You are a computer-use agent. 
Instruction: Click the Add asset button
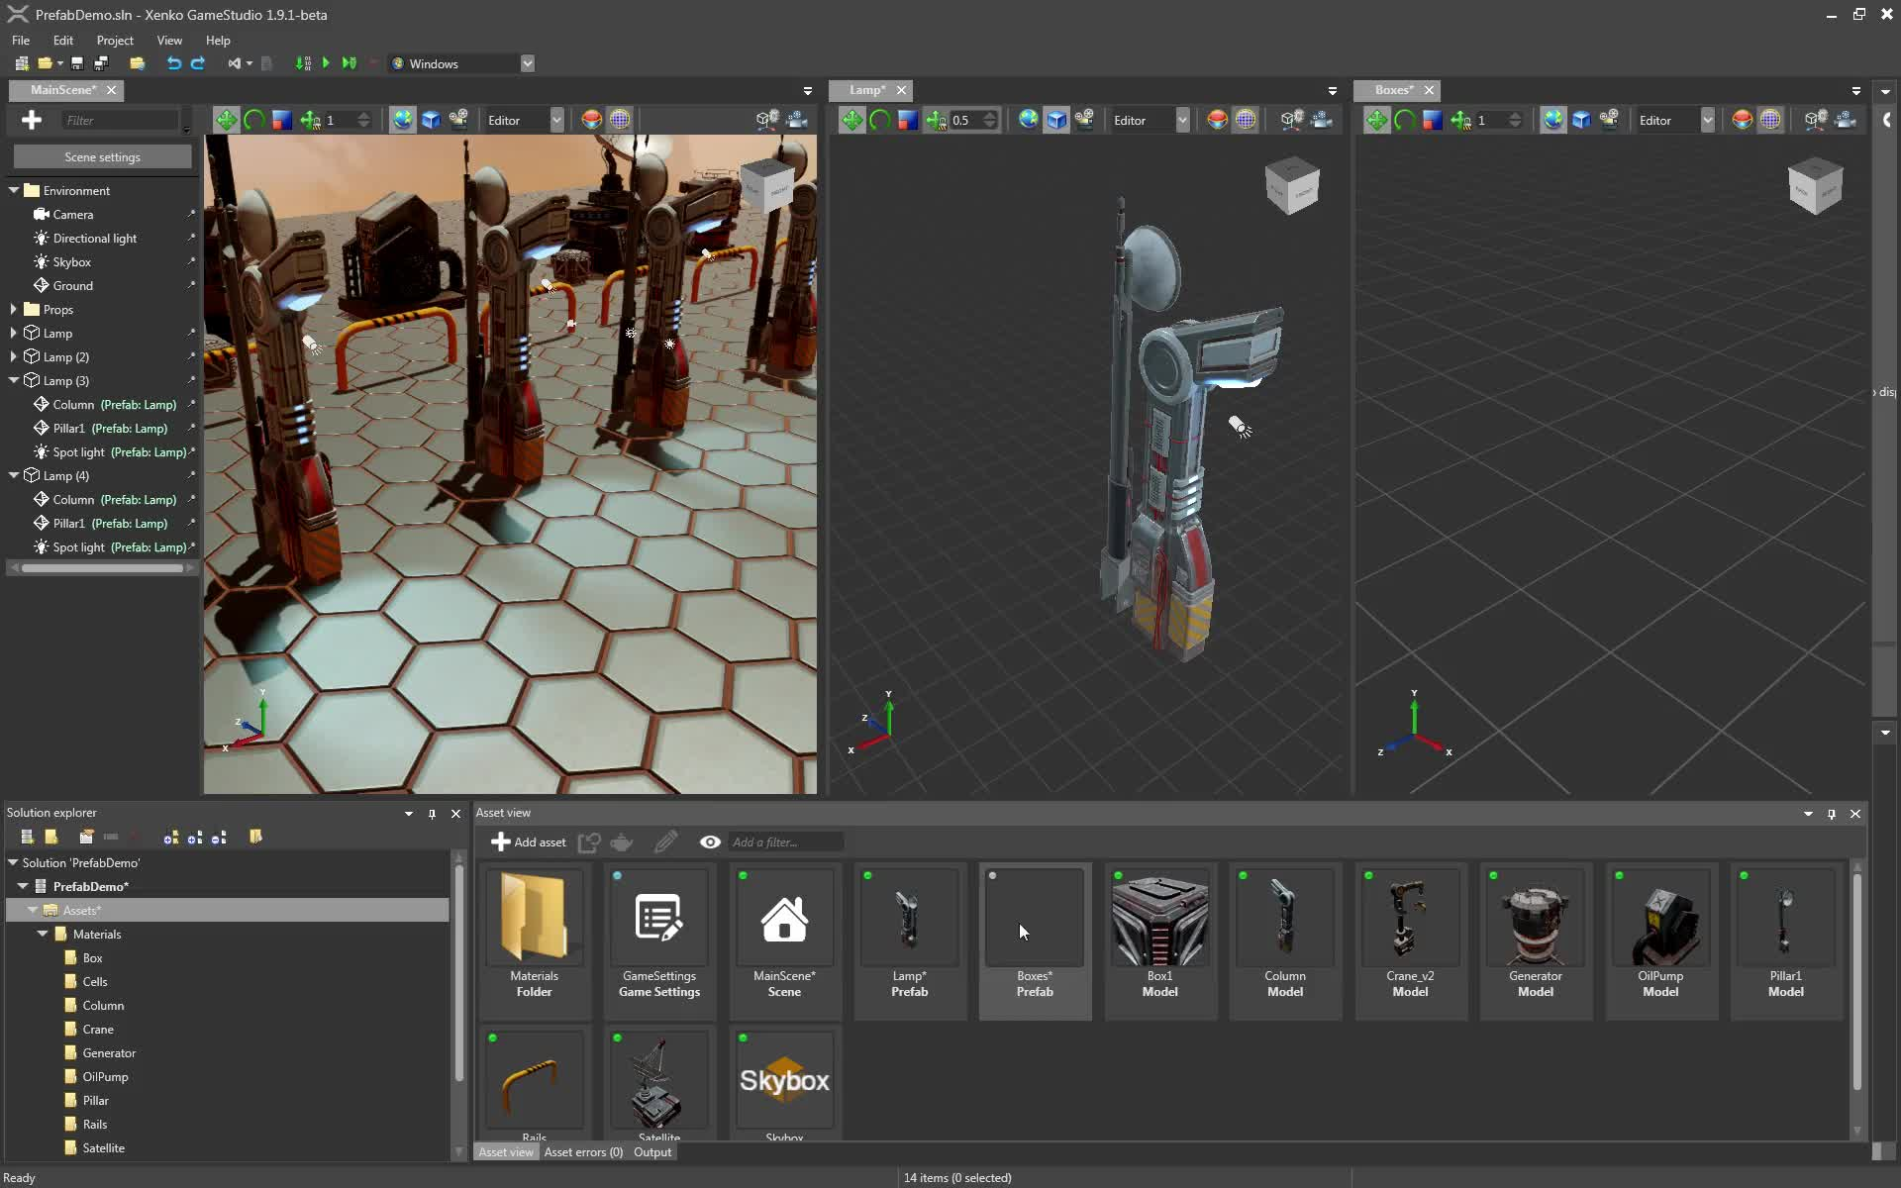pos(529,842)
